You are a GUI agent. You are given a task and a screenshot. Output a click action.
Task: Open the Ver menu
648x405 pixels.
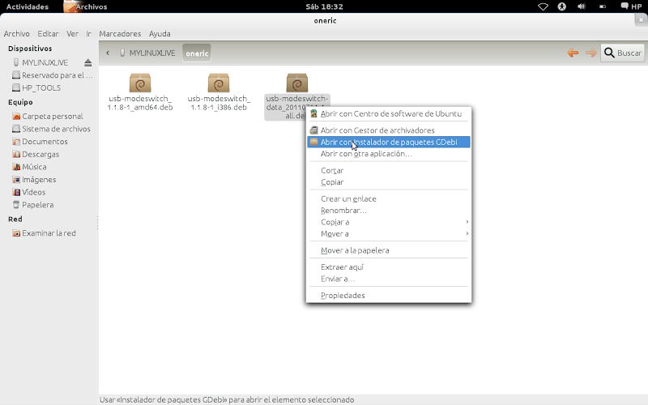(72, 34)
